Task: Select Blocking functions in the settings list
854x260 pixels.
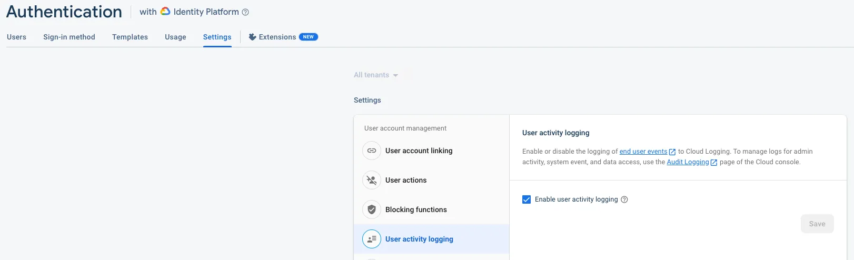Action: pyautogui.click(x=416, y=209)
